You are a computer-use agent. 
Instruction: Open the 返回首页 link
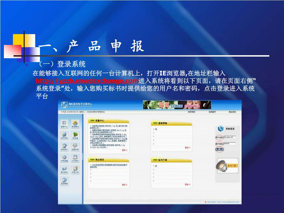point(212,112)
